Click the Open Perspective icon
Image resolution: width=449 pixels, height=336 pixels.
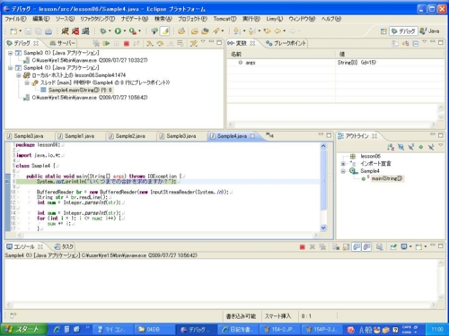click(383, 31)
